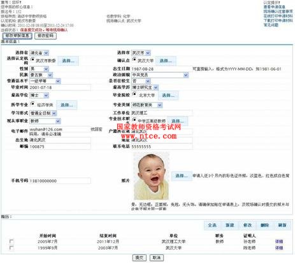Select the 北京大学 graduation school radio
Screen dimensions: 295x263
pyautogui.click(x=134, y=94)
